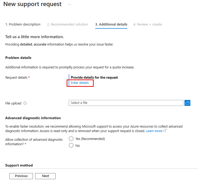Viewport: 198px width, 181px height.
Task: Click the Tell us a little more information heading
Action: pyautogui.click(x=34, y=37)
